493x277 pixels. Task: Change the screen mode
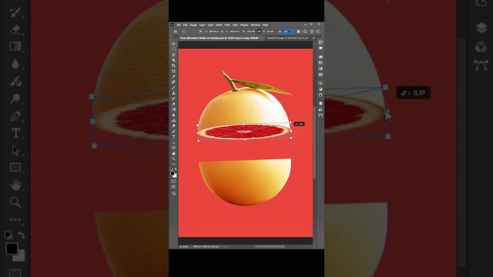click(x=173, y=187)
